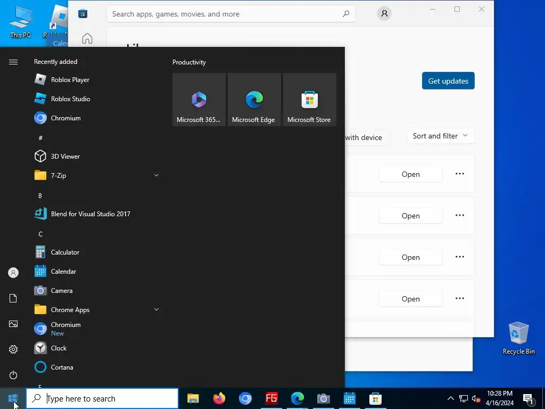Open the clock showing 10:28 PM
The height and width of the screenshot is (409, 545).
[x=499, y=398]
